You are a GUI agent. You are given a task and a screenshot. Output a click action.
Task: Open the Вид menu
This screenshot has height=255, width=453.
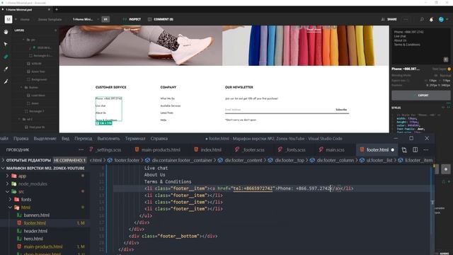tap(65, 139)
